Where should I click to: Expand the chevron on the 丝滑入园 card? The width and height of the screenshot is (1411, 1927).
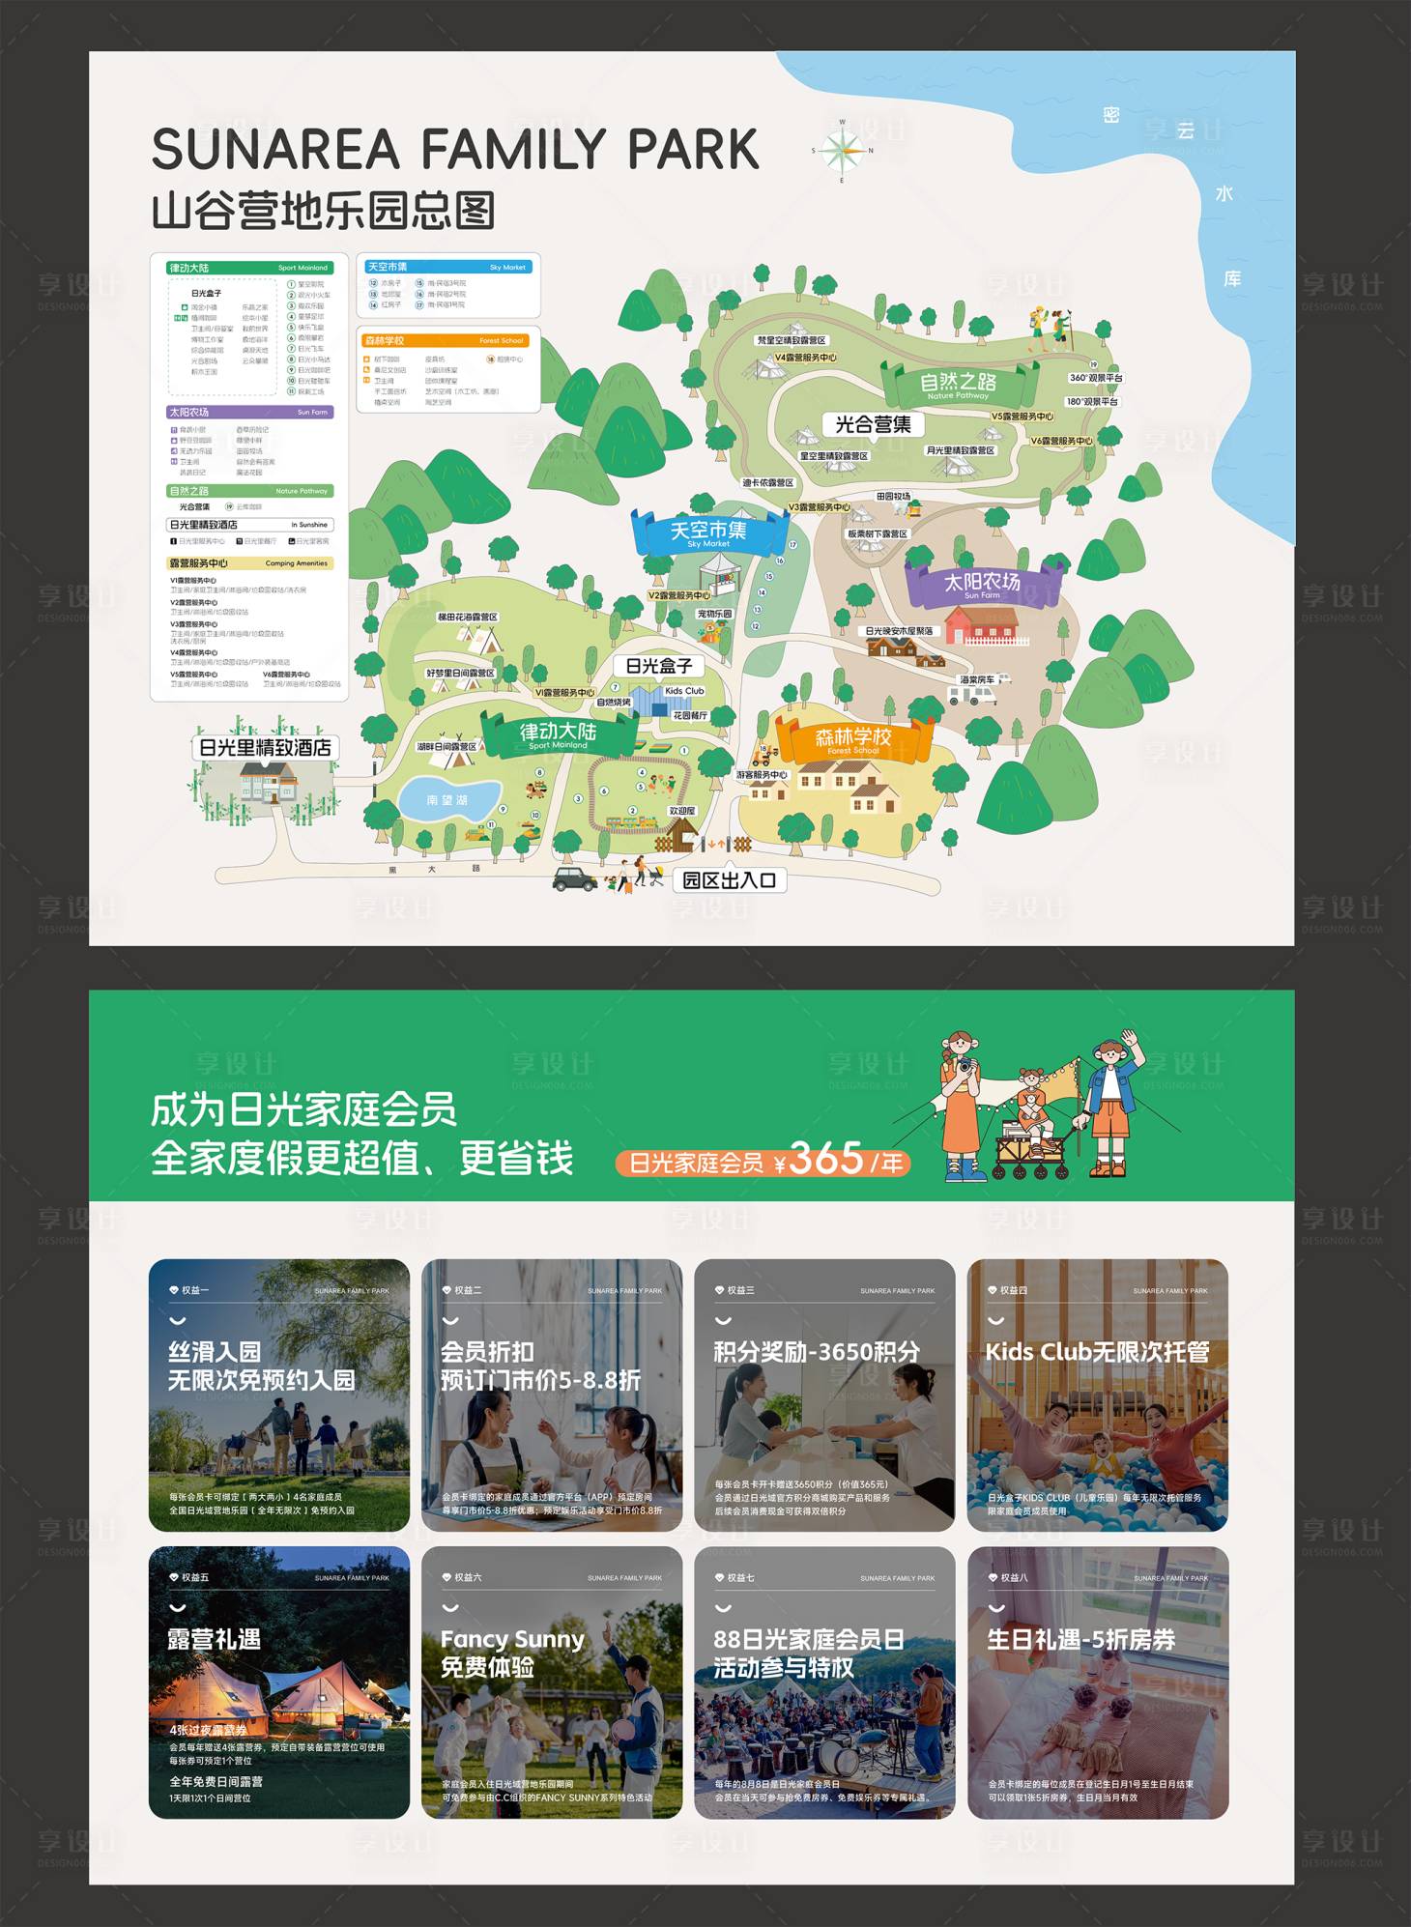coord(177,1321)
